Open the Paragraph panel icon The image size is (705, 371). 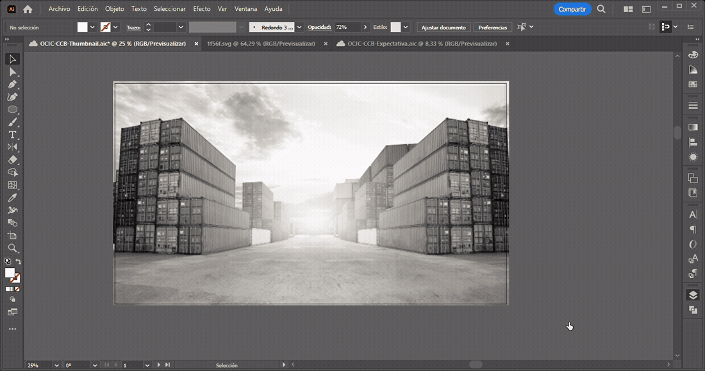(693, 229)
